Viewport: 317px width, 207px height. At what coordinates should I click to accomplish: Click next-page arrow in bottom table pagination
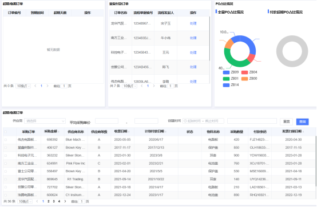65,201
